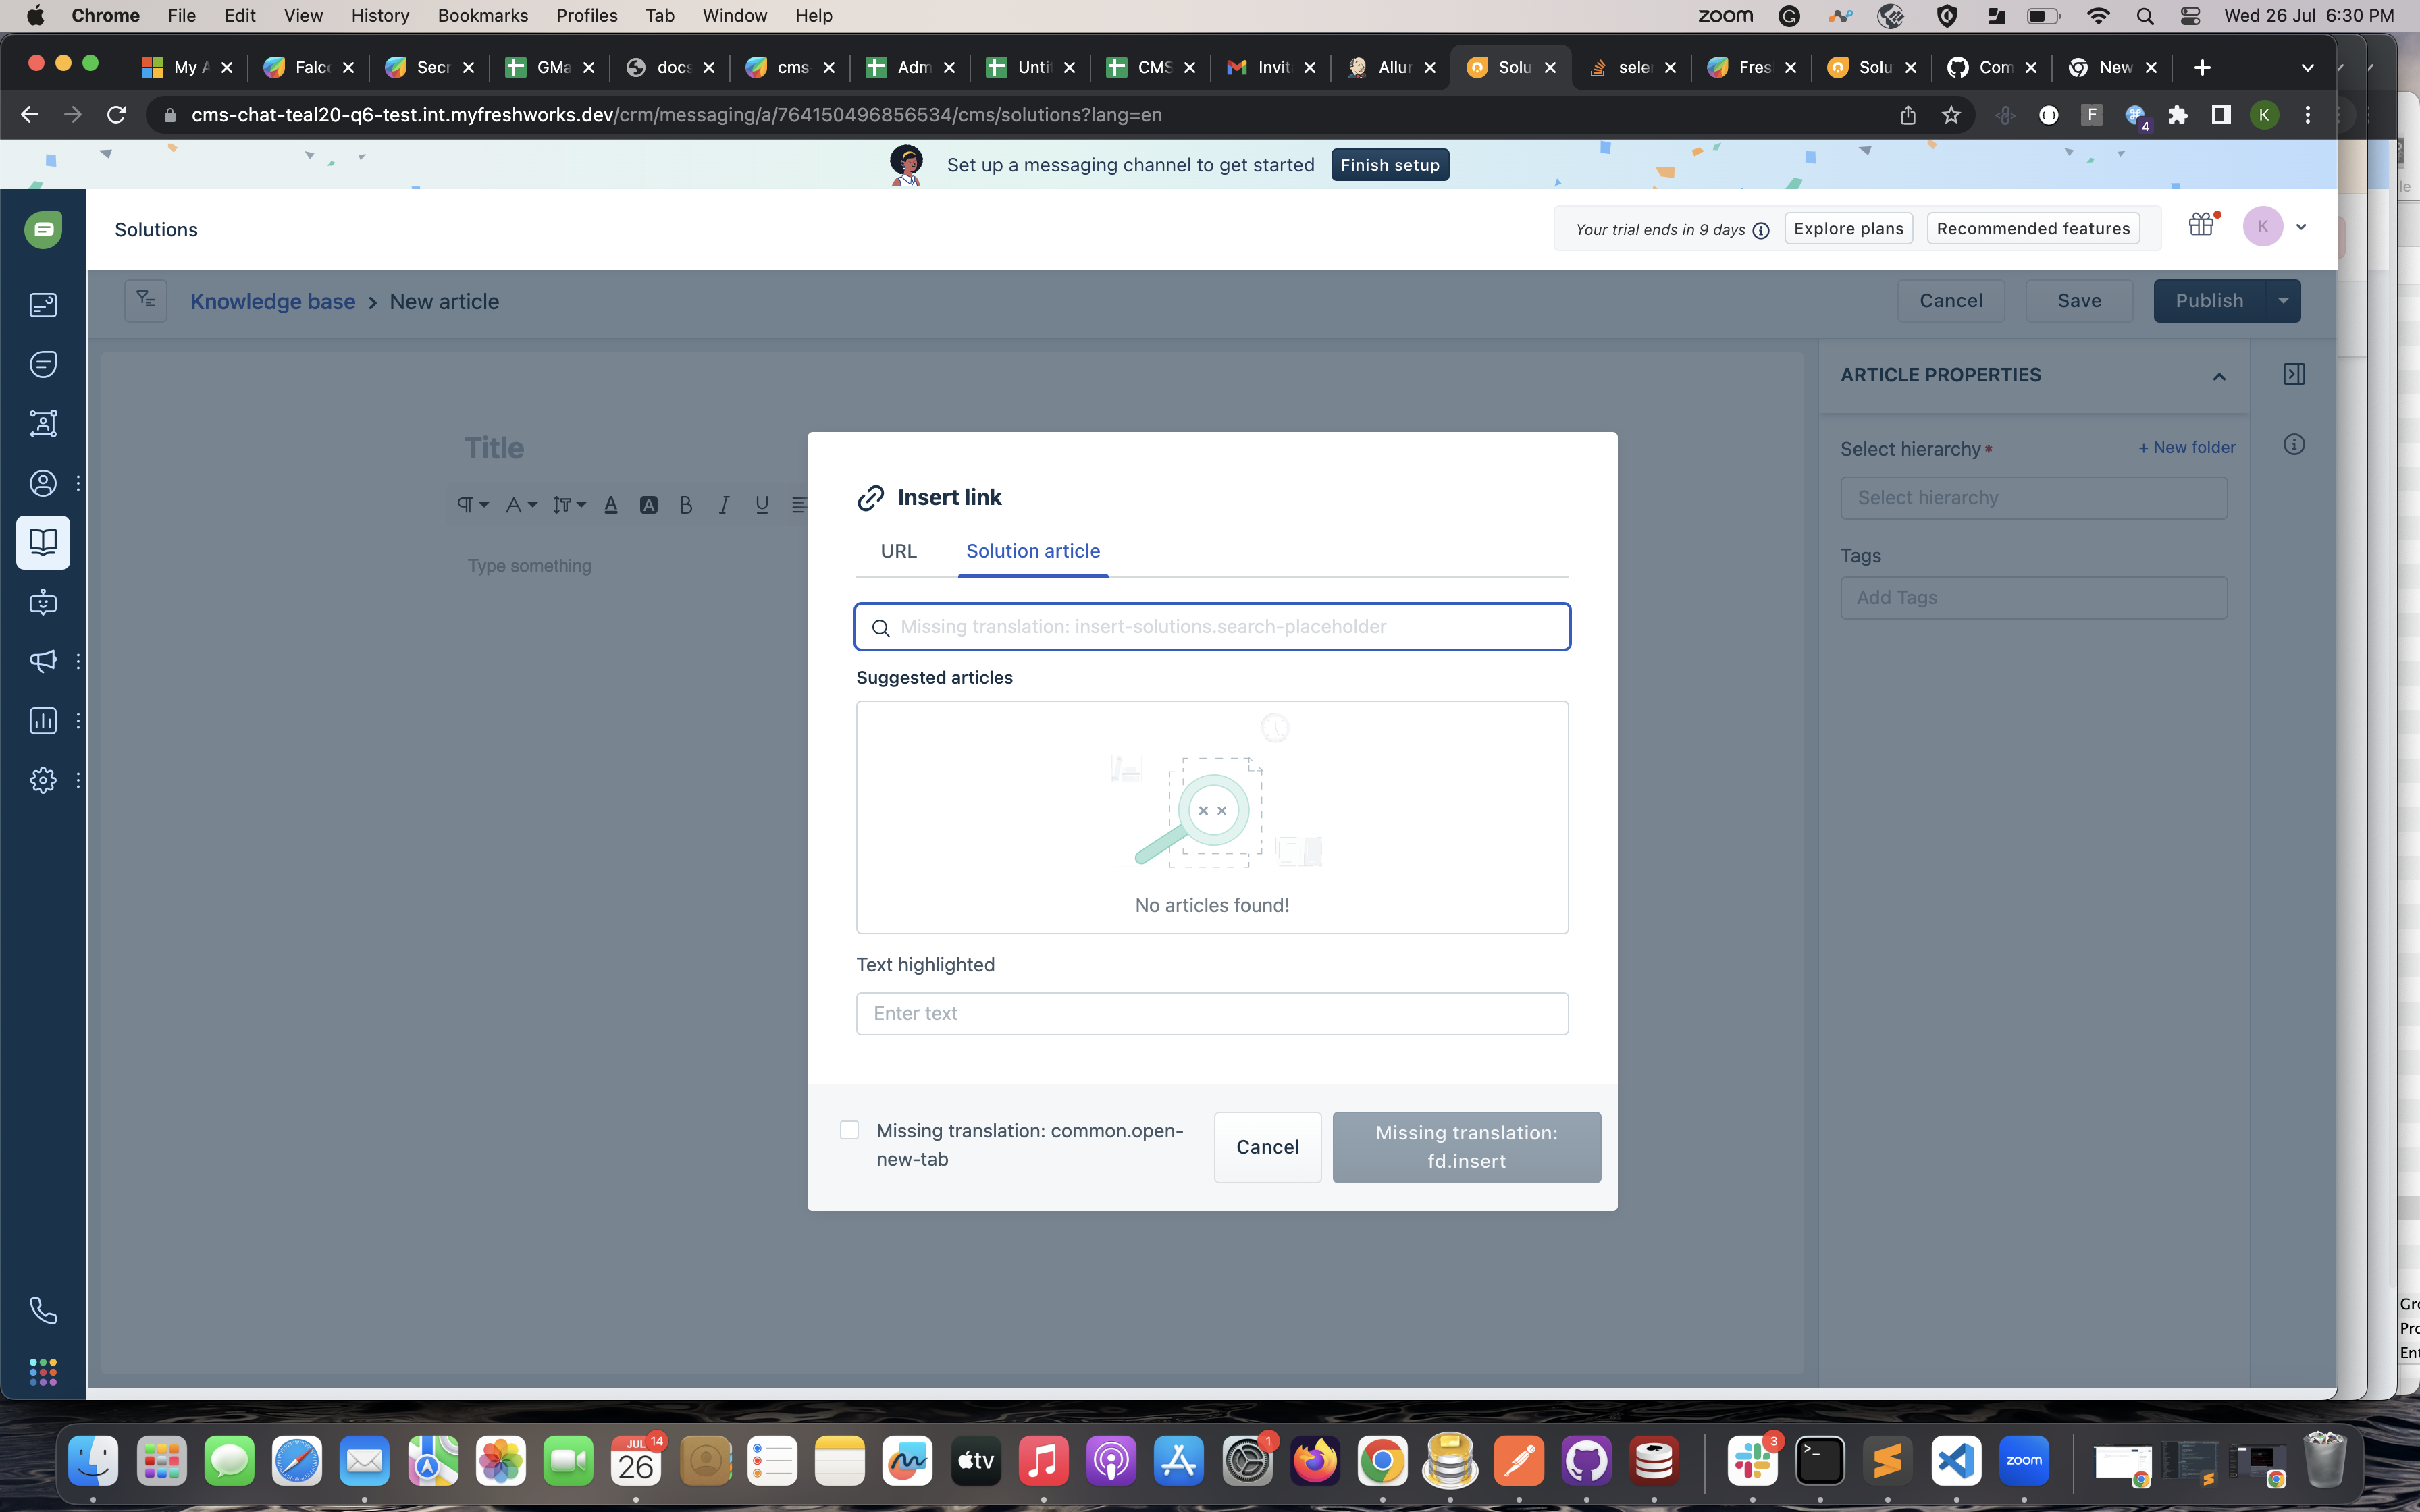Open the Contacts sidebar icon

pyautogui.click(x=43, y=483)
